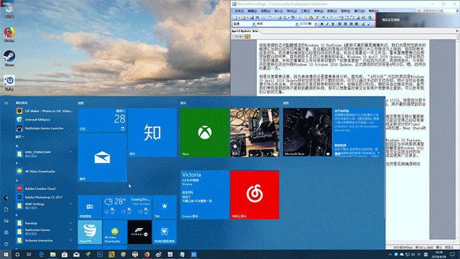Viewport: 460px width, 259px height.
Task: Open the Groove Music Victoria tile
Action: 205,195
